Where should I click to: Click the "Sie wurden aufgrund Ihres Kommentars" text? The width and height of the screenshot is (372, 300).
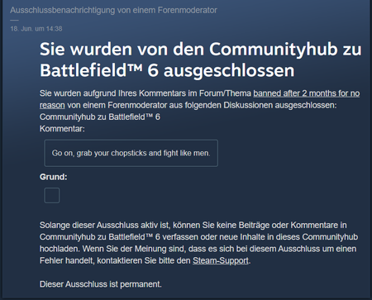coord(112,93)
